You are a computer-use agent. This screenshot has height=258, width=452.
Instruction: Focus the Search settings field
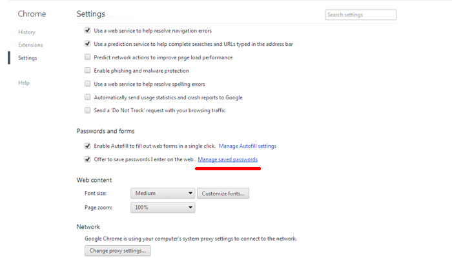click(x=361, y=15)
